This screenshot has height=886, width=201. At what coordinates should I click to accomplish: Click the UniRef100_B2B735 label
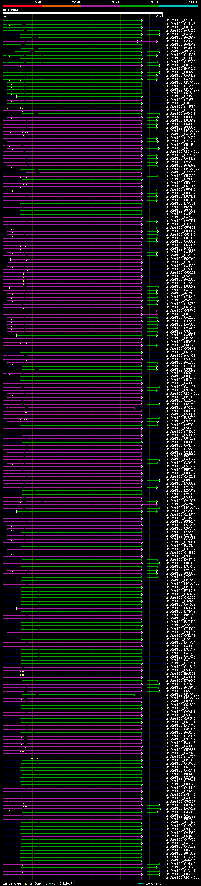tap(180, 418)
